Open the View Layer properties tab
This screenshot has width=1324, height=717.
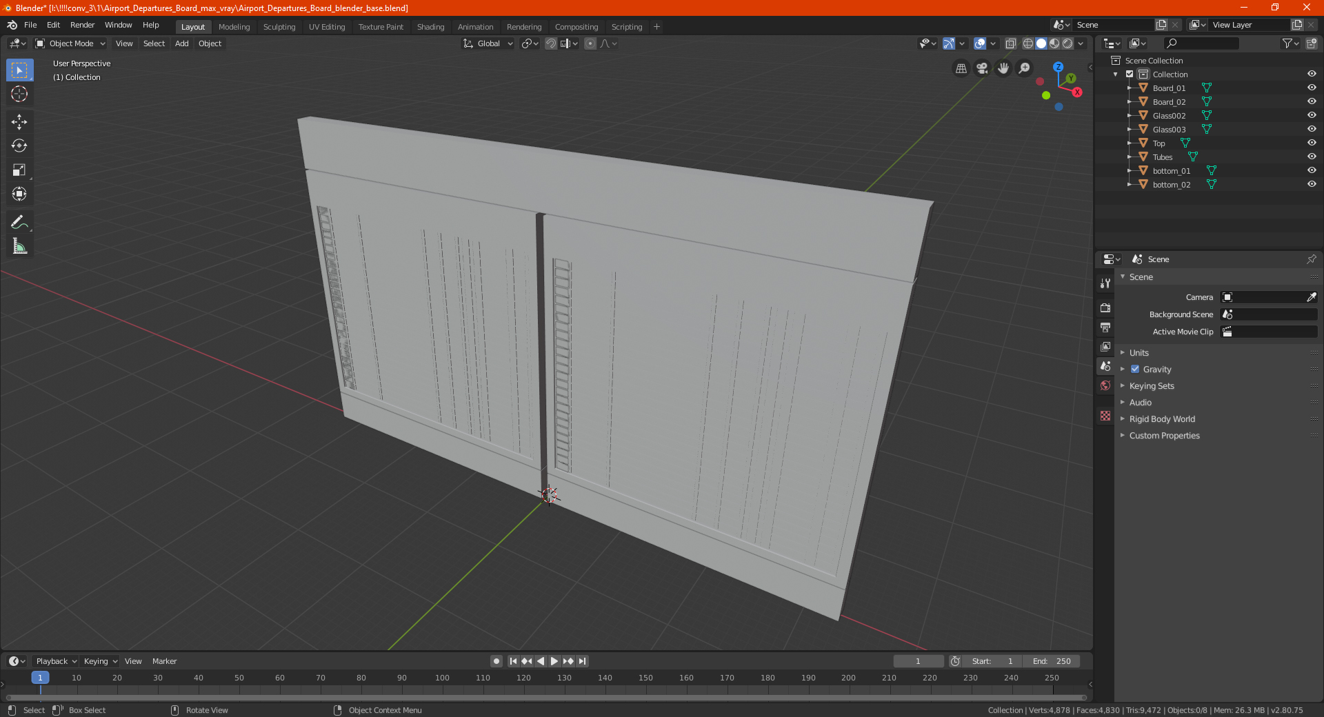click(1105, 346)
